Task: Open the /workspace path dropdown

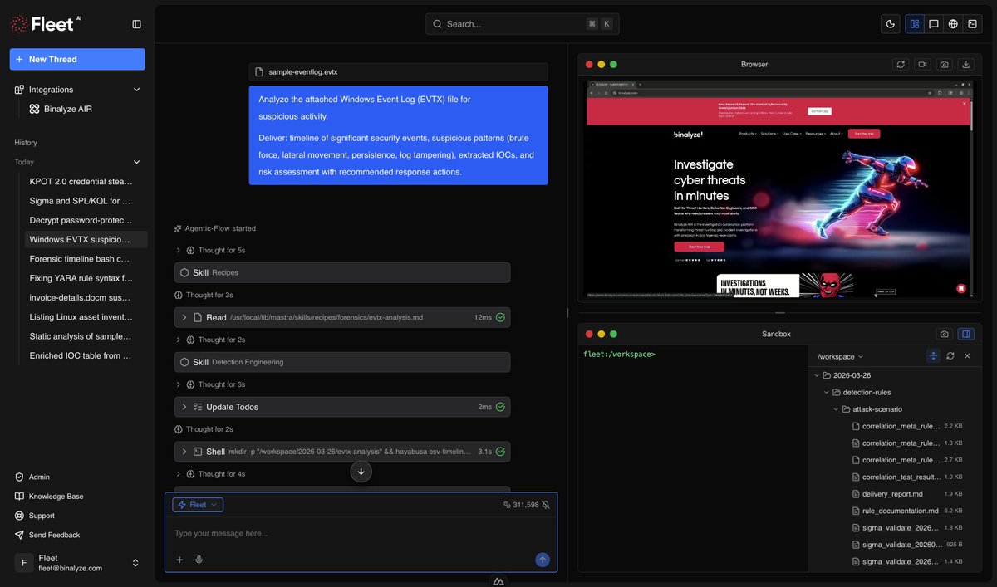Action: pyautogui.click(x=841, y=356)
